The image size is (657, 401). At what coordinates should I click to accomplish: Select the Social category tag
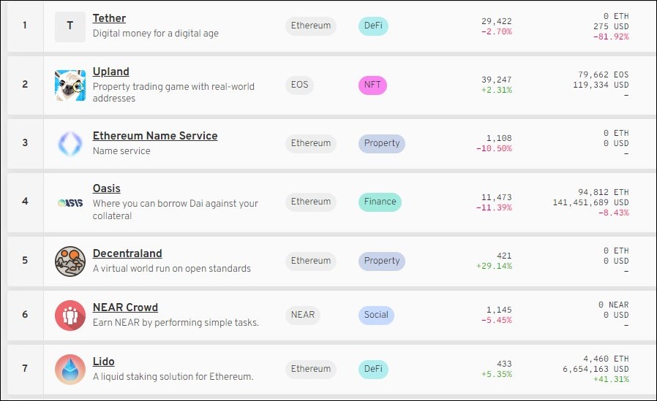pos(376,315)
